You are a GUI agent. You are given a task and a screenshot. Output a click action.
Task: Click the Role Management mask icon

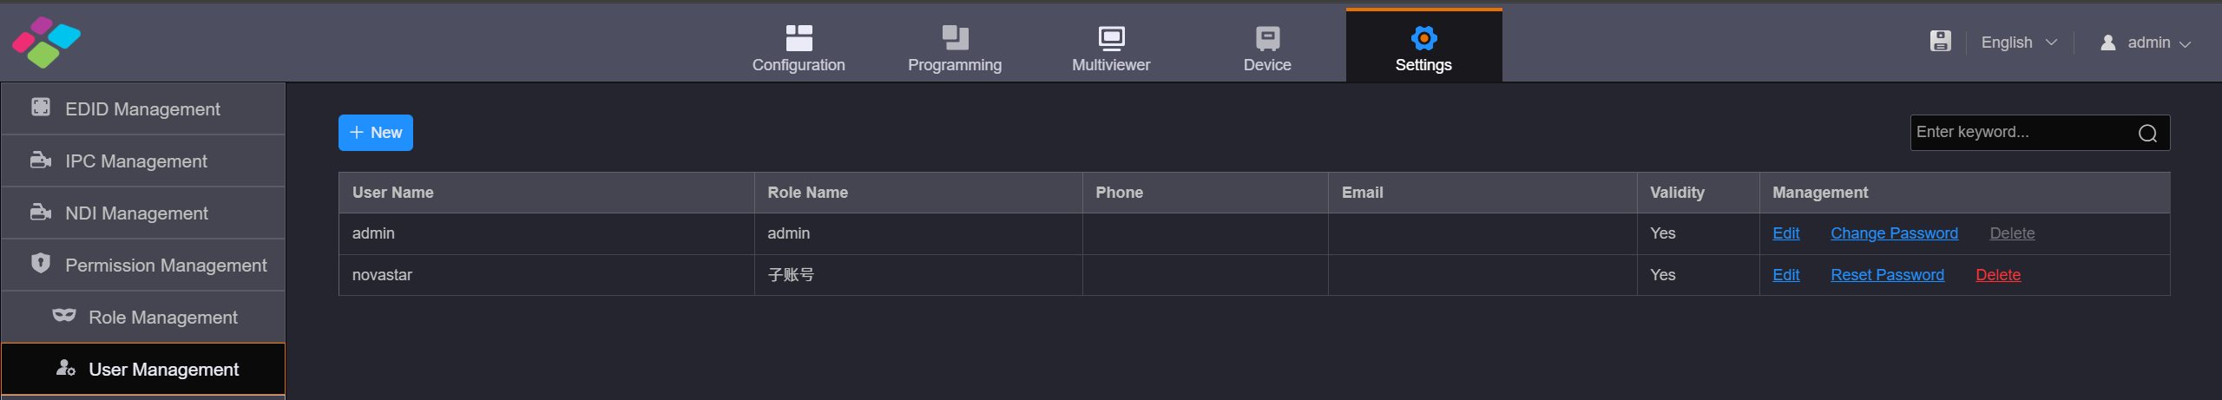point(64,315)
